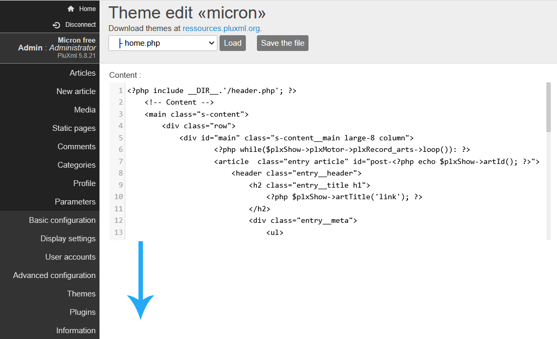Navigate to Static pages
Image resolution: width=557 pixels, height=339 pixels.
point(74,128)
